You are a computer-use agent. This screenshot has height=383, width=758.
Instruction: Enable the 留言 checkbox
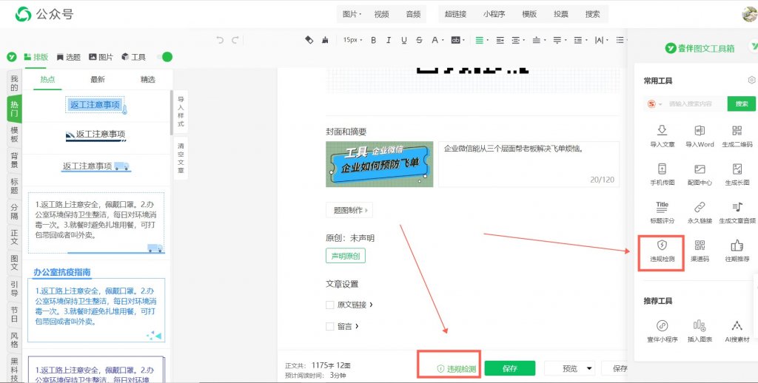[x=330, y=326]
